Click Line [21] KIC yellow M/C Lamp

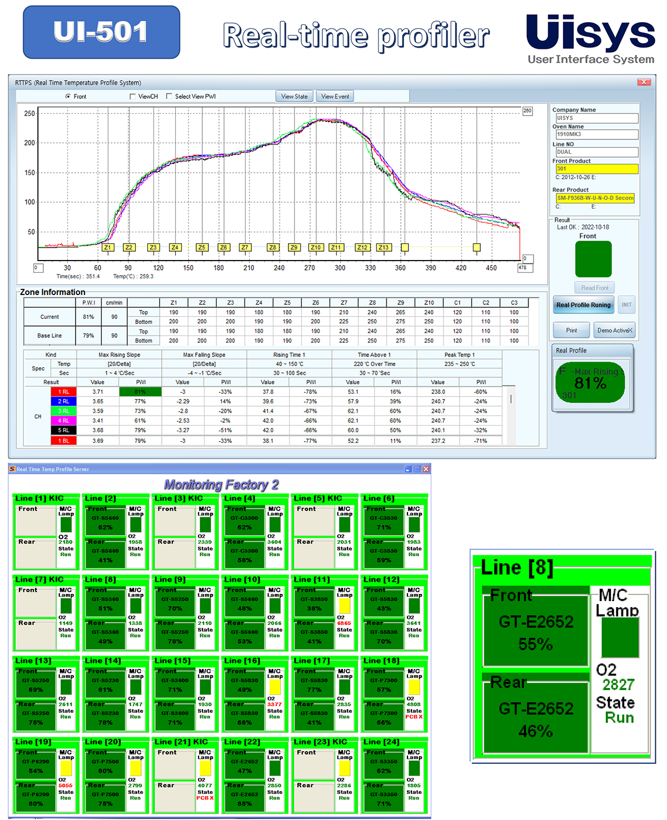click(206, 768)
